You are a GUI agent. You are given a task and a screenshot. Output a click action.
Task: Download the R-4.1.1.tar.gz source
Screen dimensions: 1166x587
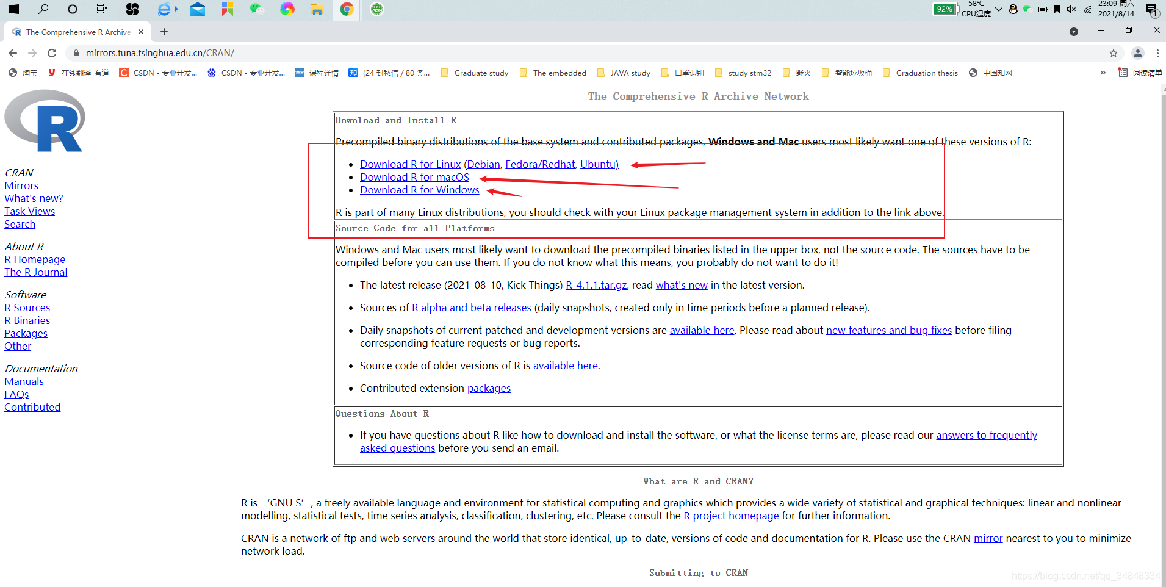click(596, 285)
